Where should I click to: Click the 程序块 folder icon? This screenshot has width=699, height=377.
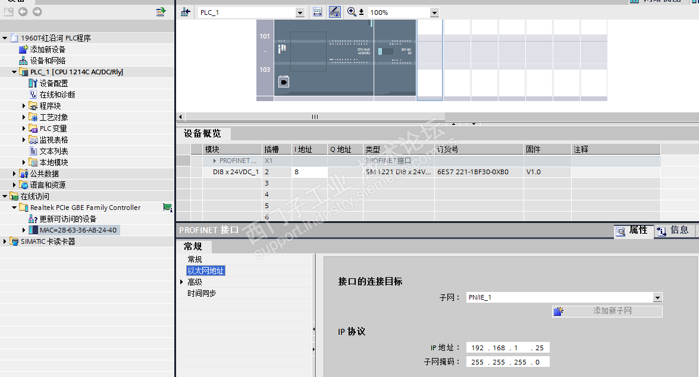33,106
